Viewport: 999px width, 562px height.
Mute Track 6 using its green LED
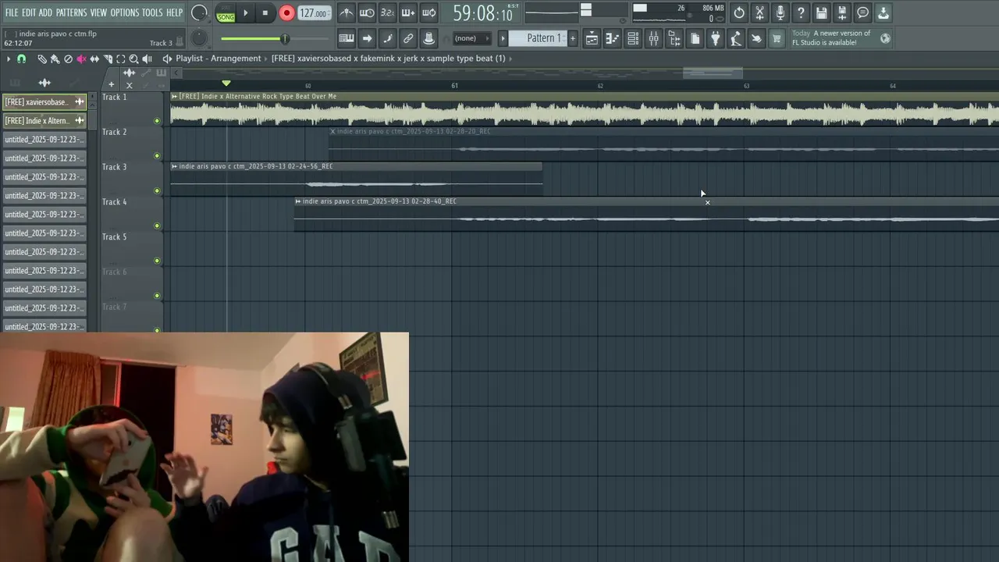[157, 296]
